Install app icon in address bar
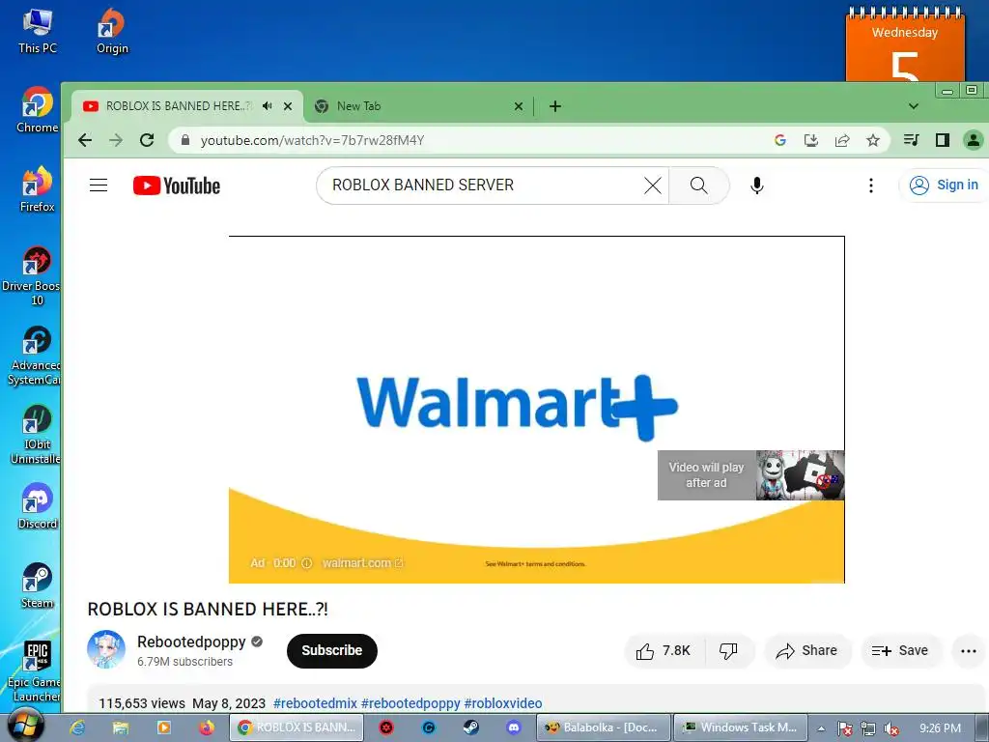The height and width of the screenshot is (742, 989). 811,140
